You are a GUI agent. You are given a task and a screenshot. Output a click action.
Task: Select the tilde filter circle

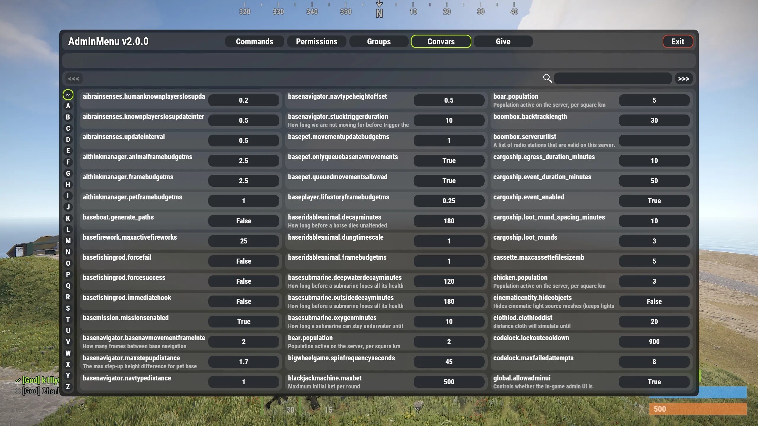click(68, 95)
